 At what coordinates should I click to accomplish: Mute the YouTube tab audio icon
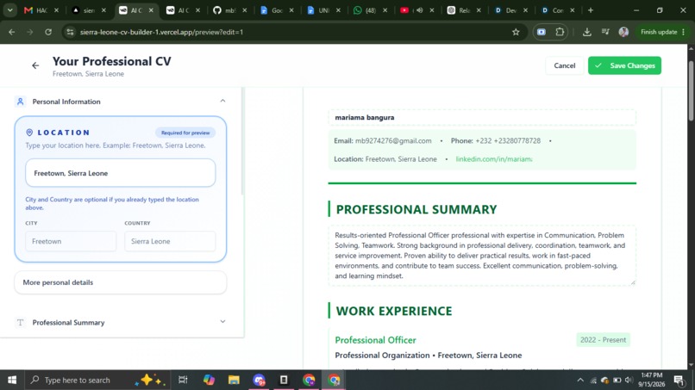pyautogui.click(x=419, y=10)
